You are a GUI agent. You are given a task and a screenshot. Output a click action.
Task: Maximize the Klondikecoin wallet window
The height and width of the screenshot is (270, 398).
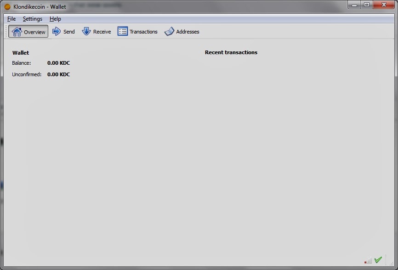[x=367, y=5]
